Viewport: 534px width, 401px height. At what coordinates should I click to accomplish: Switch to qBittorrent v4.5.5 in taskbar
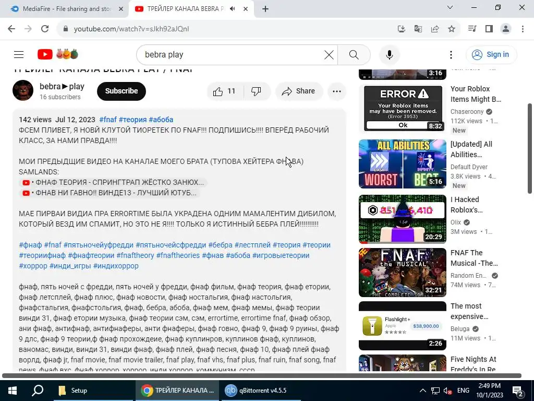click(x=261, y=391)
